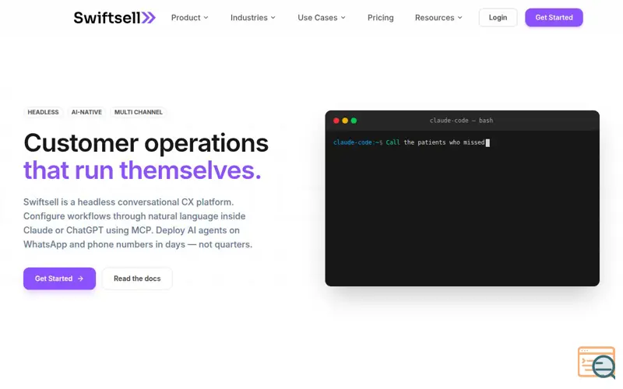
Task: Open Read the docs
Action: click(x=137, y=279)
